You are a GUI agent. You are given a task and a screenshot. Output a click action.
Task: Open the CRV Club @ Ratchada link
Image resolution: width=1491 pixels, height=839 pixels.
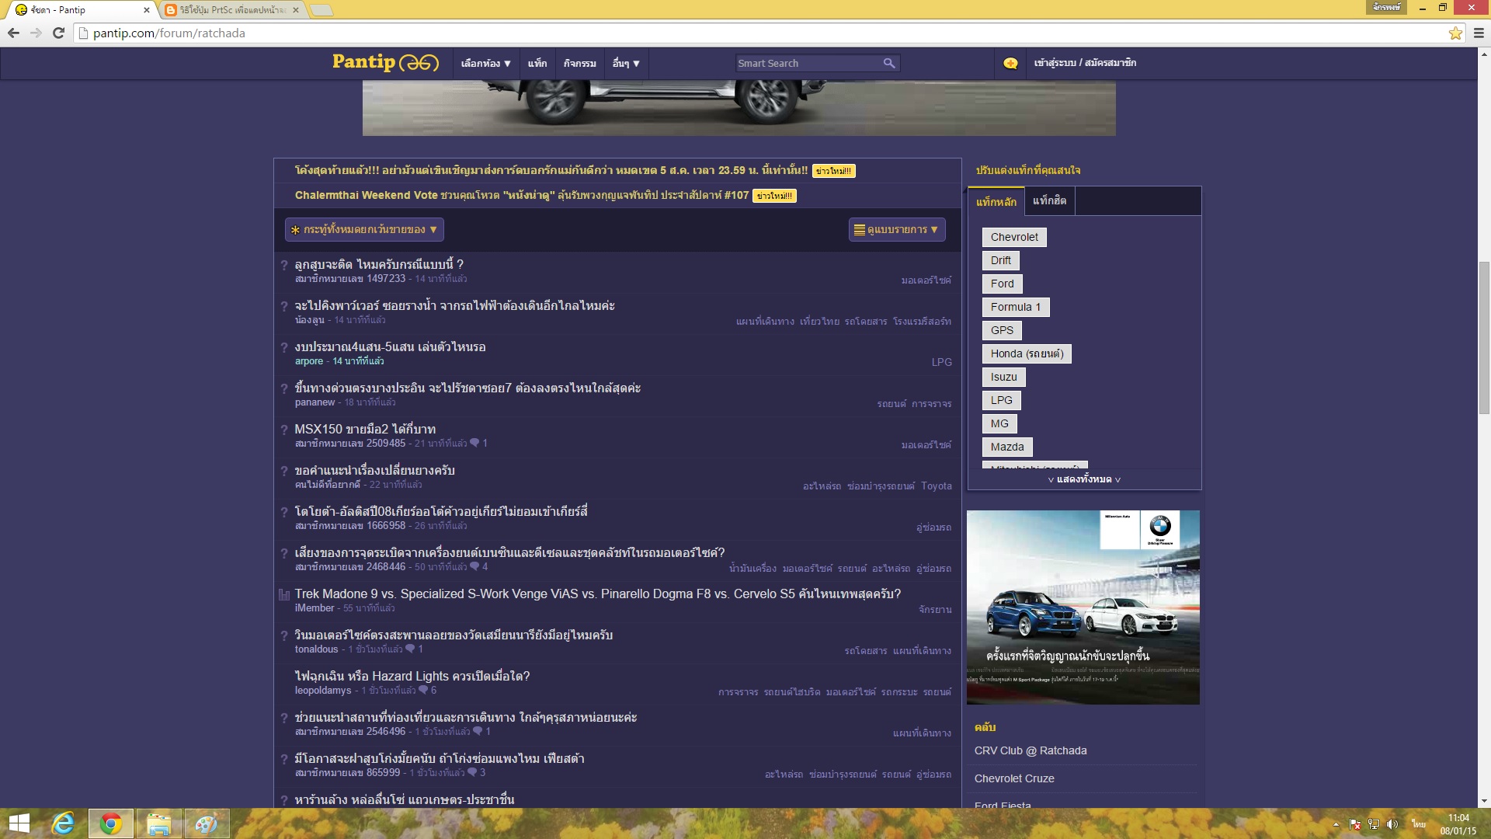point(1030,750)
